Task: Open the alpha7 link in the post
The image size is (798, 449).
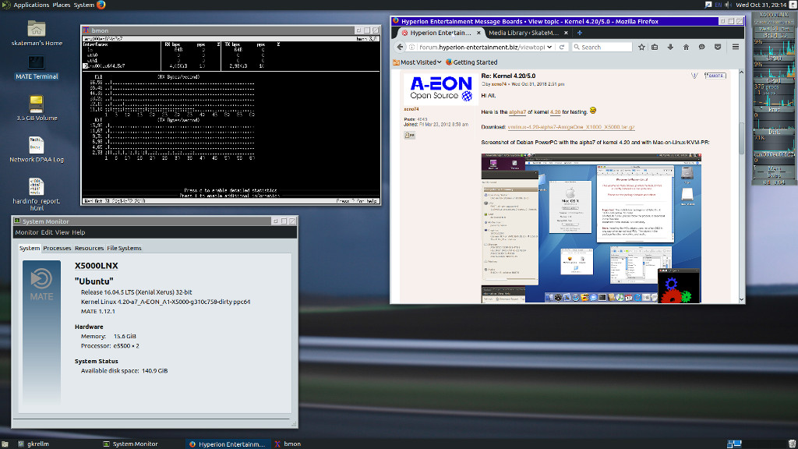Action: pos(517,112)
